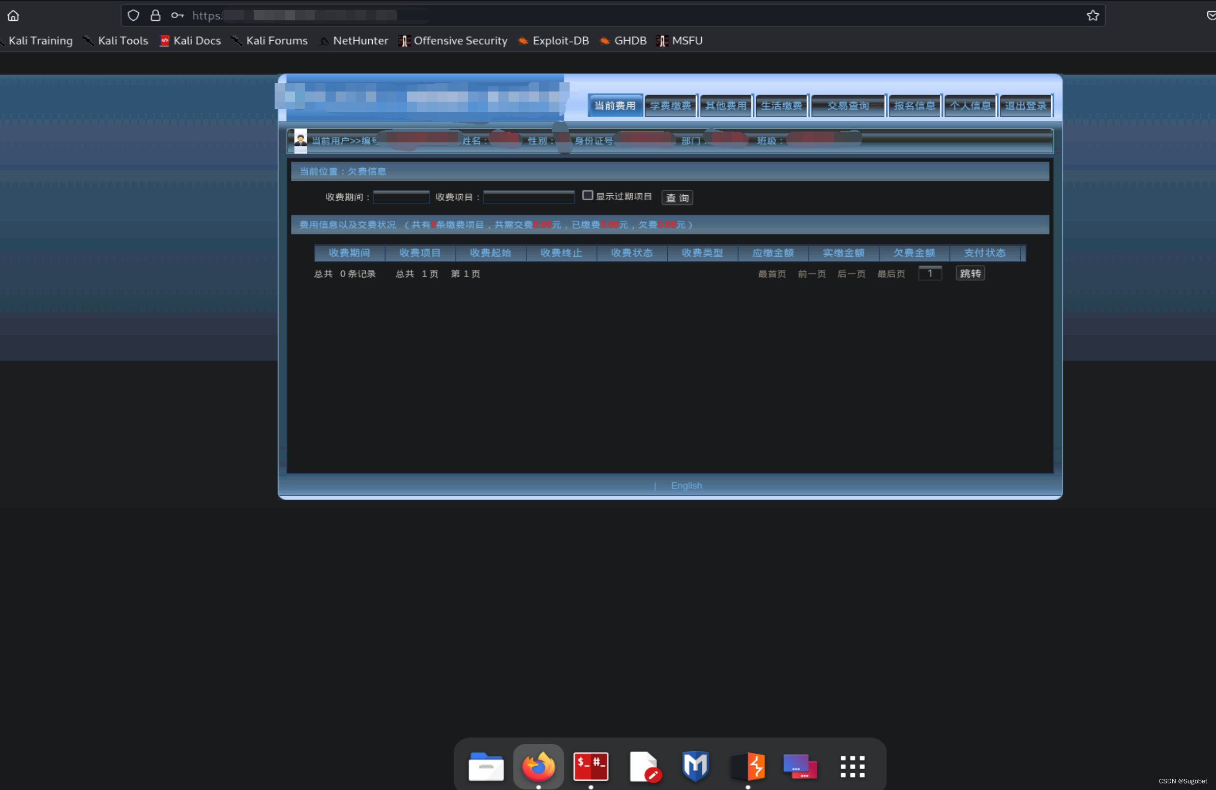Click the 退出登录 tab
The height and width of the screenshot is (790, 1216).
pos(1025,106)
